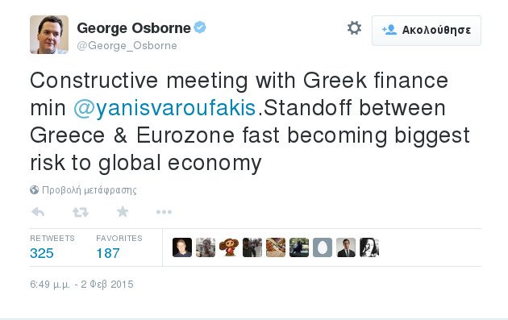This screenshot has height=320, width=508.
Task: Open the three-dots more options menu
Action: click(164, 212)
